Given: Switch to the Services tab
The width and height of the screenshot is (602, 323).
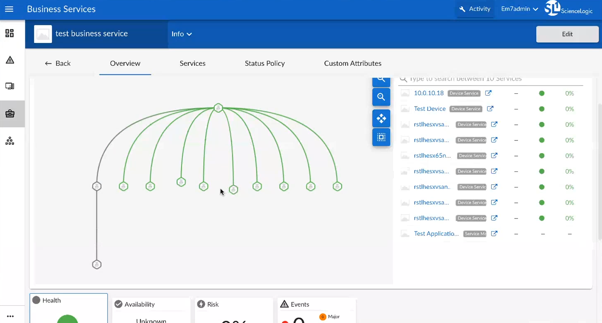Looking at the screenshot, I should coord(192,64).
